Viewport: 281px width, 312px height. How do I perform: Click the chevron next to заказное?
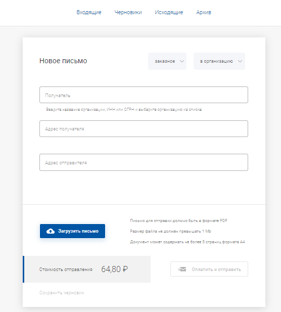[x=182, y=61]
